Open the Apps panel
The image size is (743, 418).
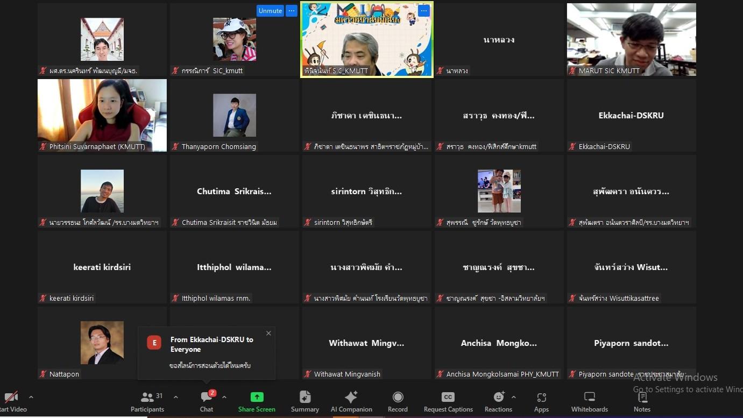point(541,401)
